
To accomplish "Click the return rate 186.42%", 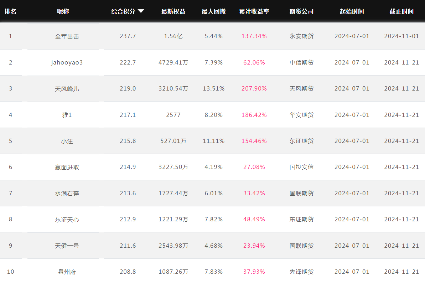I will tap(254, 115).
